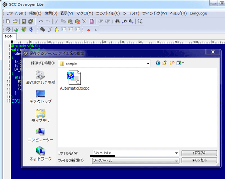Image resolution: width=225 pixels, height=179 pixels.
Task: Go back with the blue arrow icon
Action: tap(158, 63)
